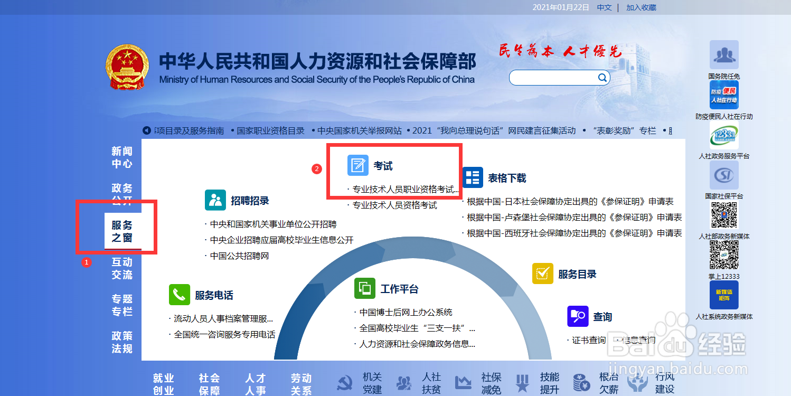Click the 社保减免 chart icon
791x396 pixels.
click(463, 383)
